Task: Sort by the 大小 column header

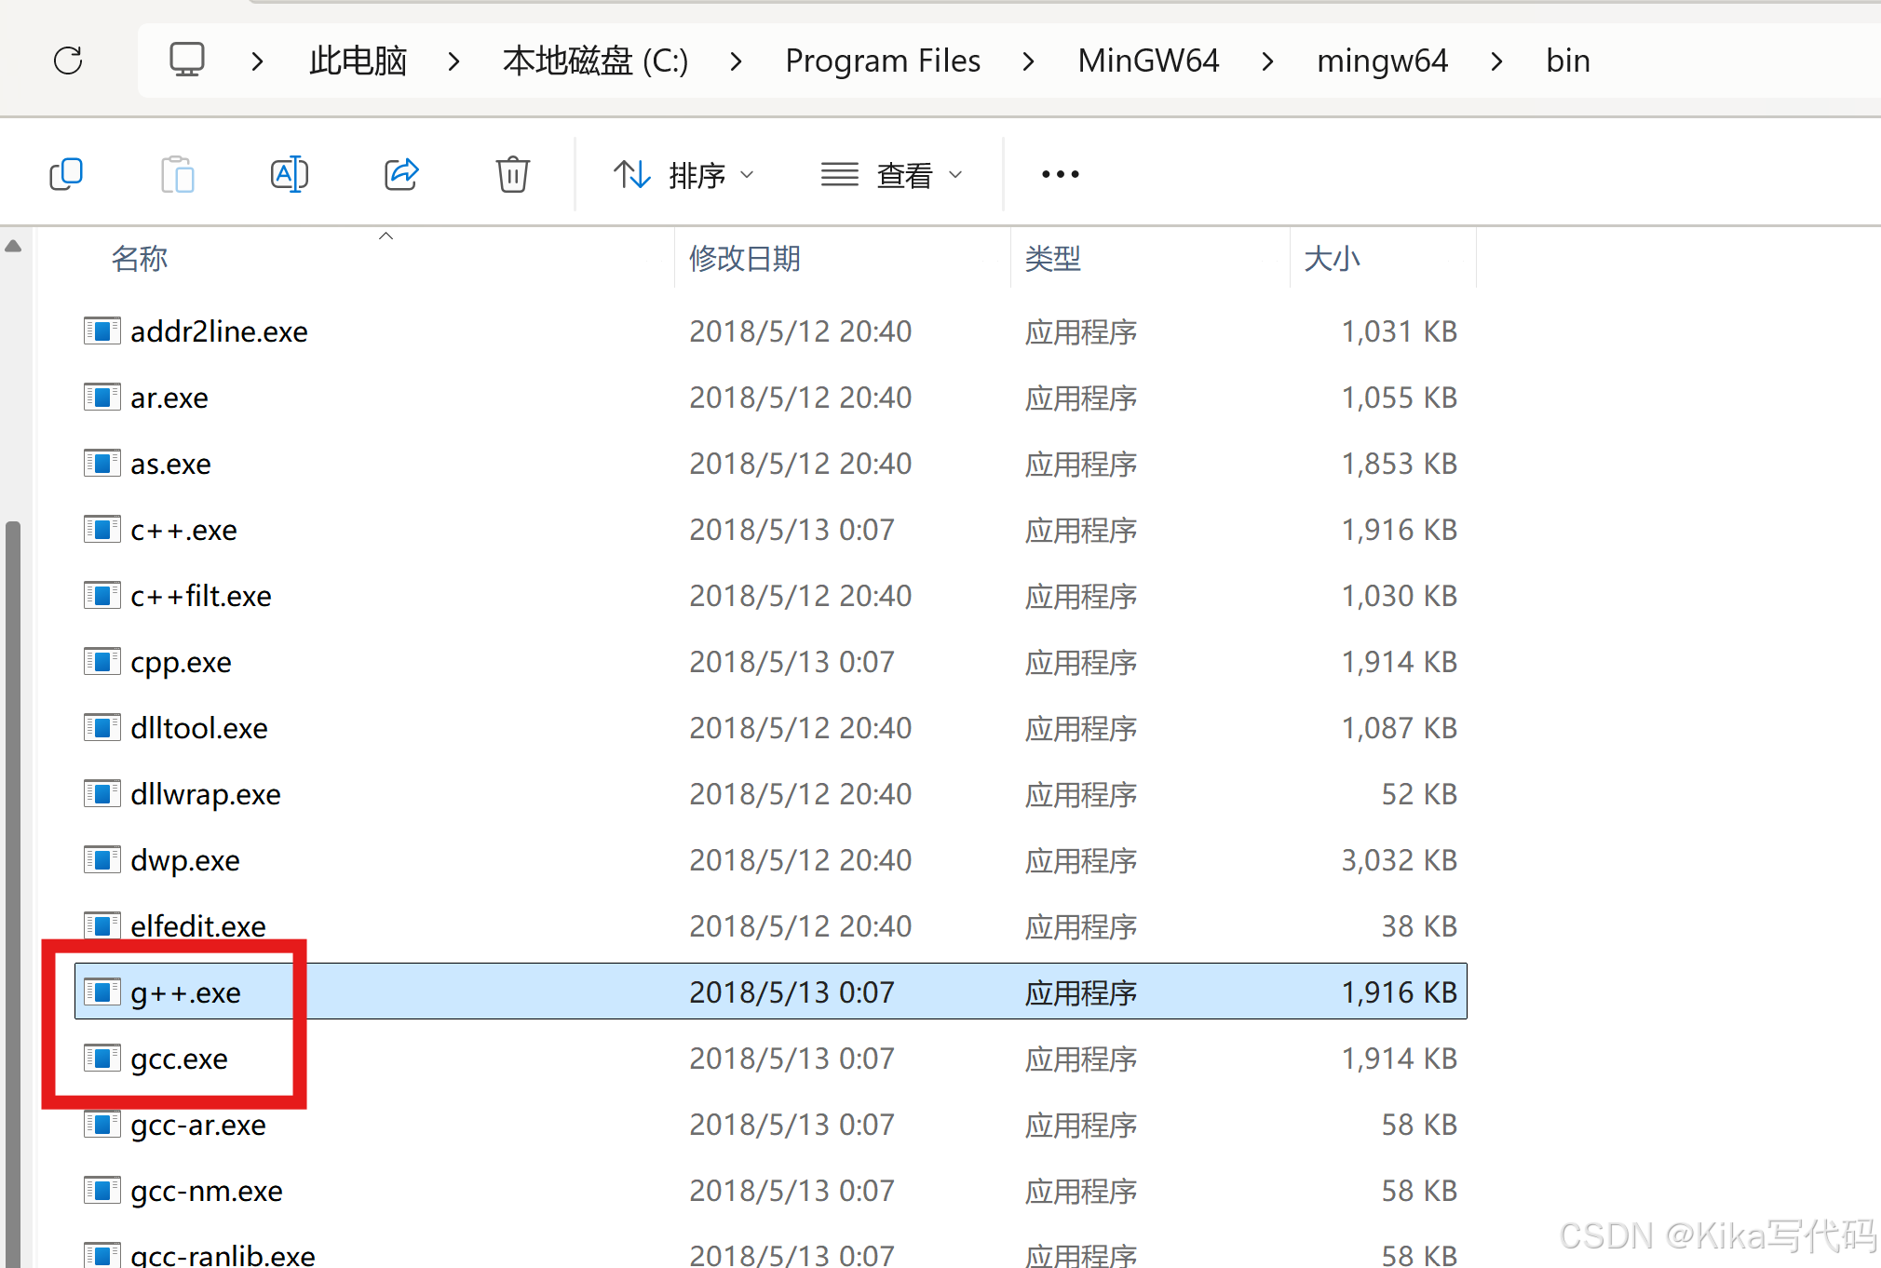Action: (x=1332, y=258)
